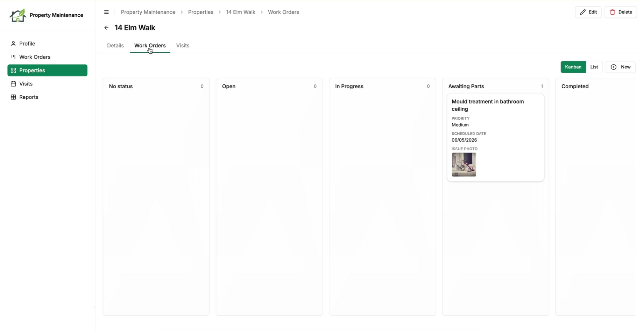Click the Open column header
Screen dimensions: 643x330
[x=229, y=87]
